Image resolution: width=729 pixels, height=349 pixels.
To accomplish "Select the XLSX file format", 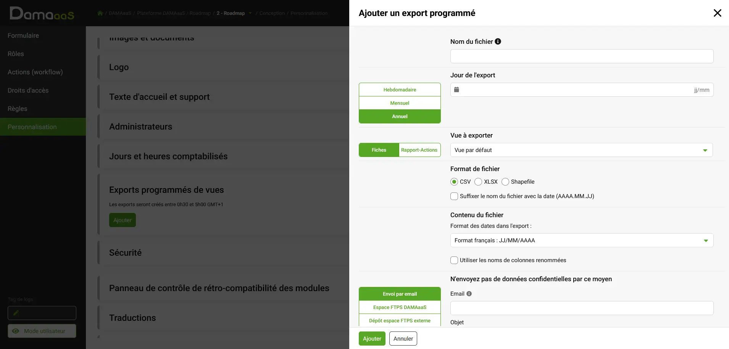I will [x=478, y=182].
